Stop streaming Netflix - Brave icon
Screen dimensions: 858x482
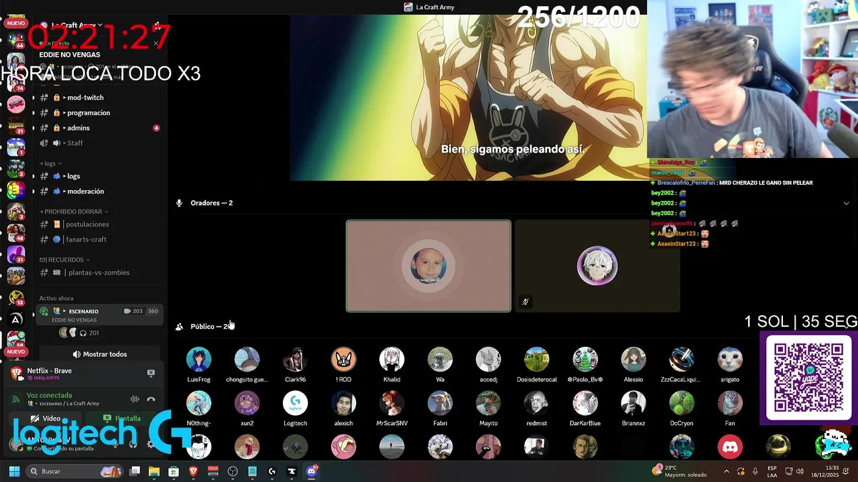click(x=151, y=373)
